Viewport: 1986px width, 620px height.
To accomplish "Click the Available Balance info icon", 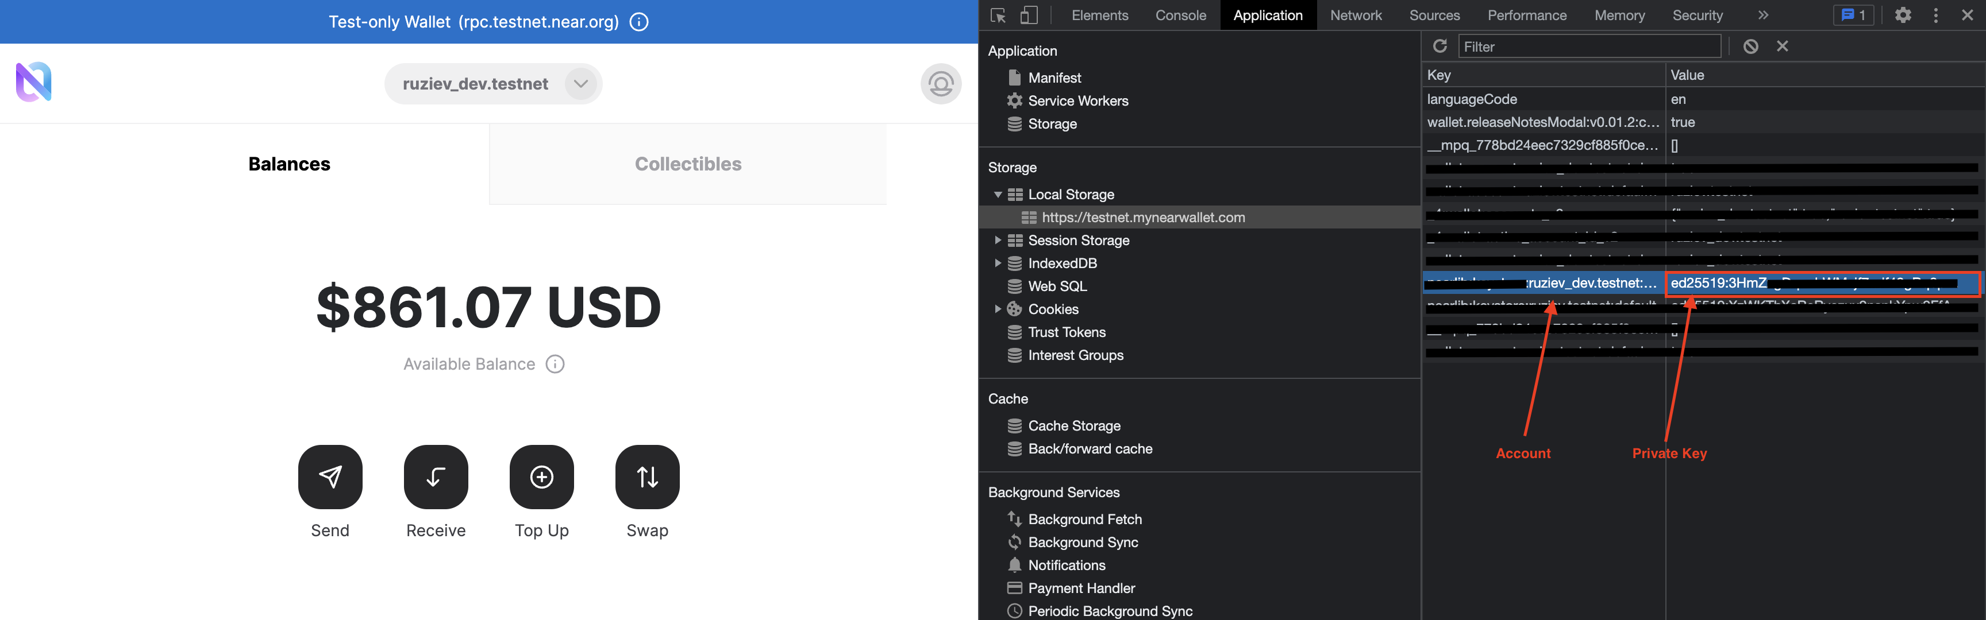I will tap(555, 363).
